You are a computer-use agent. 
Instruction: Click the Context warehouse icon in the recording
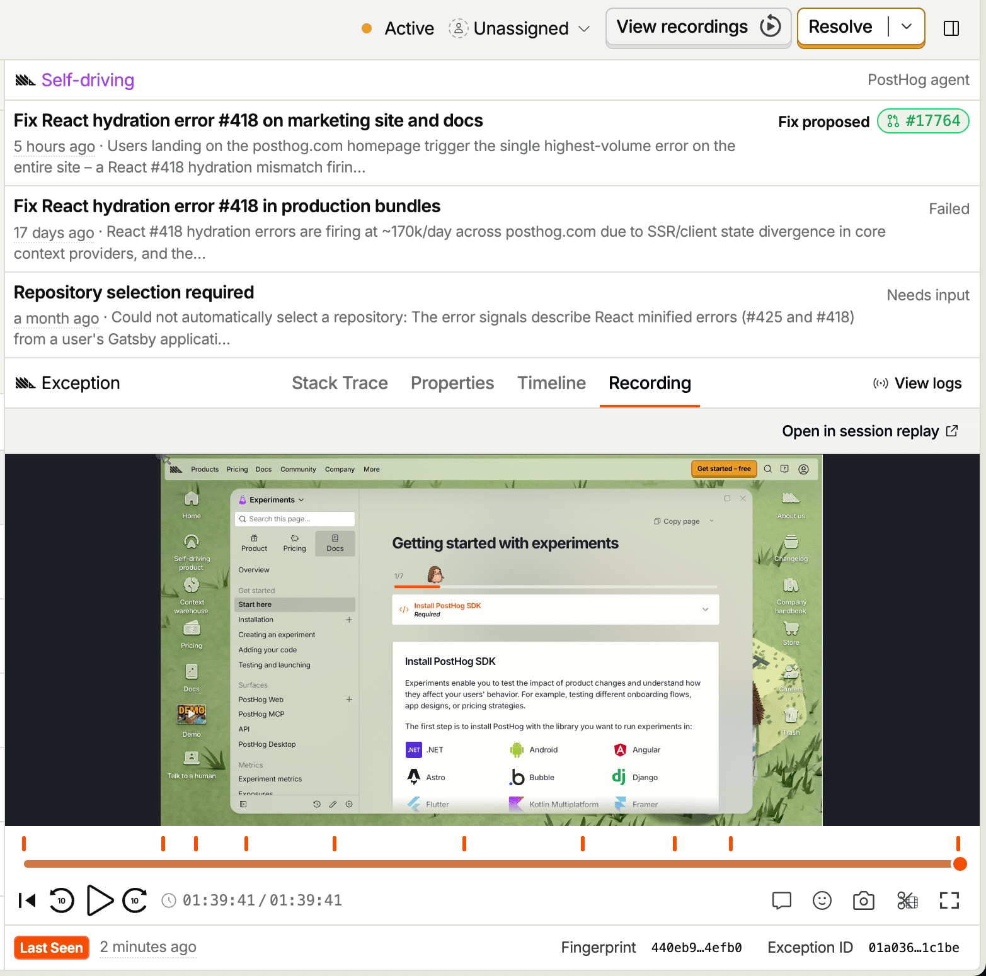192,595
